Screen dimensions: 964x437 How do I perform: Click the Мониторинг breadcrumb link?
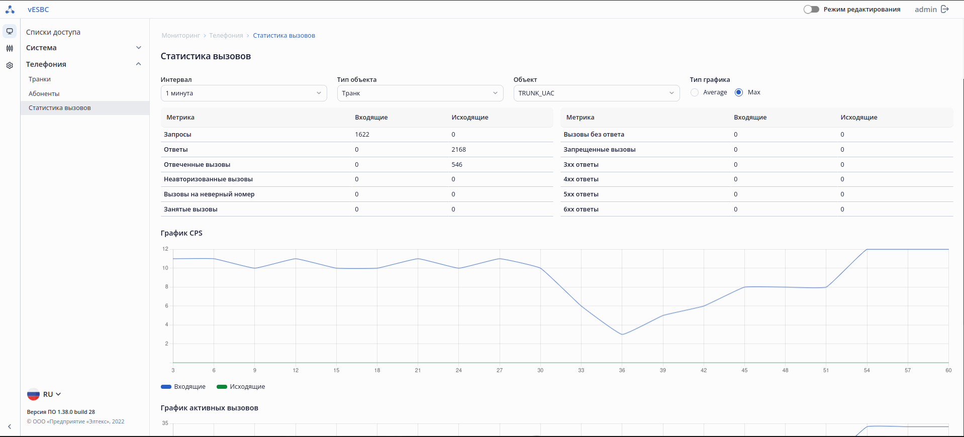181,36
